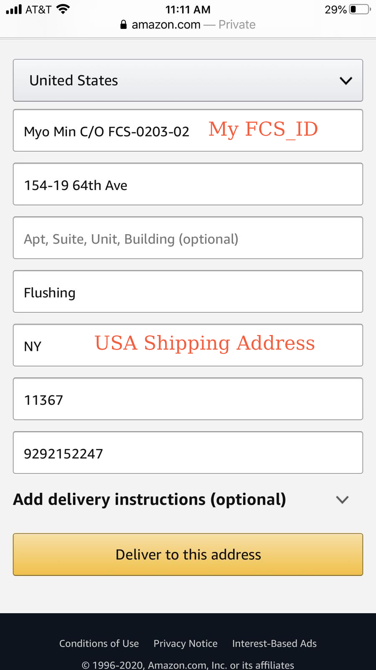Tap the Wi-Fi status icon

click(x=63, y=9)
